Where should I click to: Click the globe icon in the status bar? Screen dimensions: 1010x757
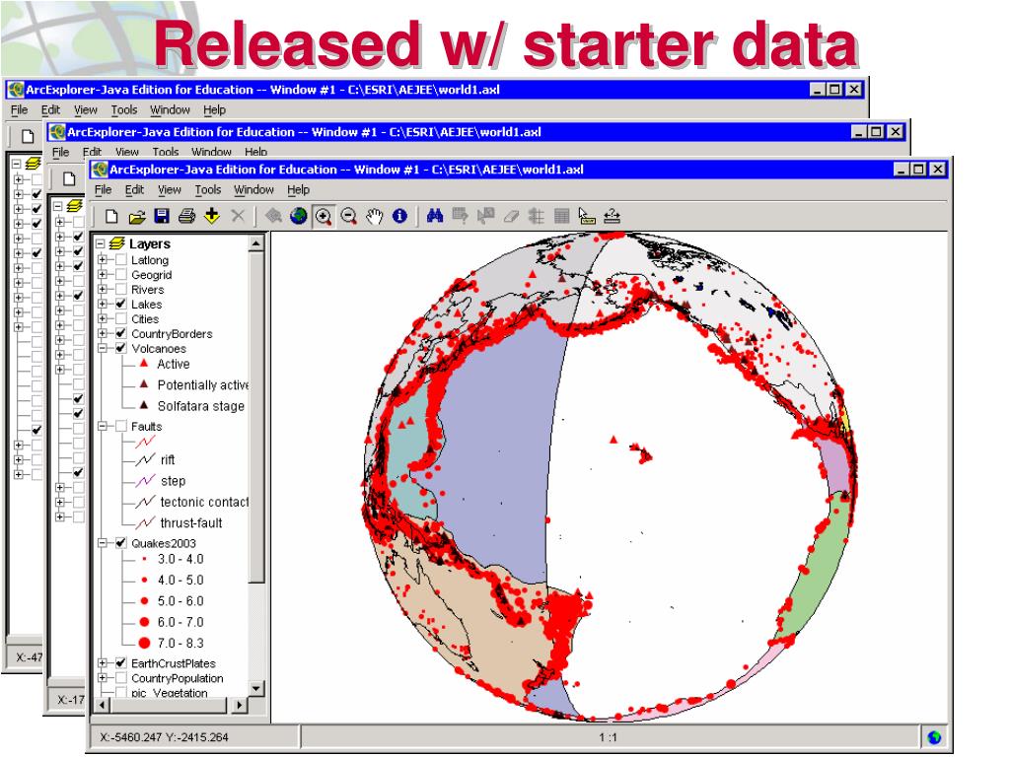pos(934,737)
